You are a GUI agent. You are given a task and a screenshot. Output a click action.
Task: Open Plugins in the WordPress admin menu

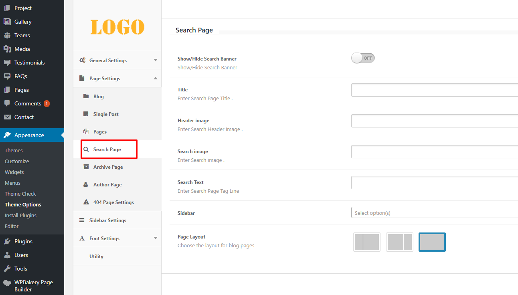[23, 241]
